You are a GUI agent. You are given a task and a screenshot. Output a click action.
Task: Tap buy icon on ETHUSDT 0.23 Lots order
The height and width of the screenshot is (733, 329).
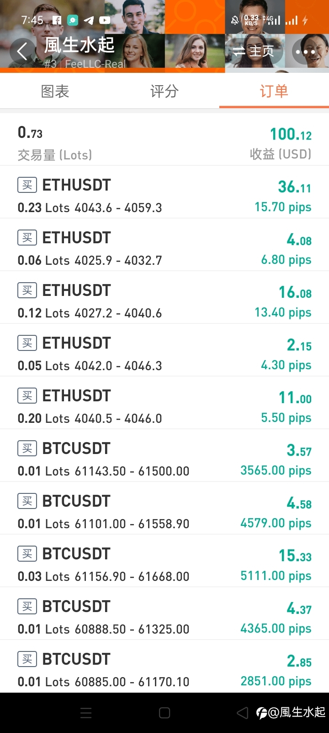tap(27, 185)
